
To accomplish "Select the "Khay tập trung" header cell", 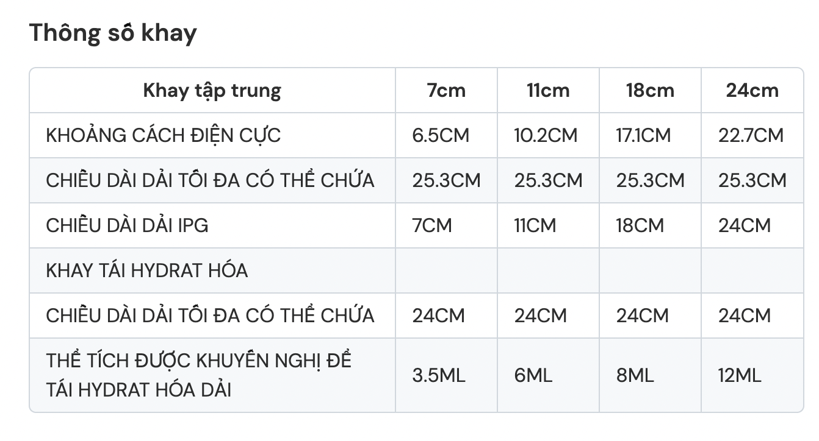I will tap(212, 91).
